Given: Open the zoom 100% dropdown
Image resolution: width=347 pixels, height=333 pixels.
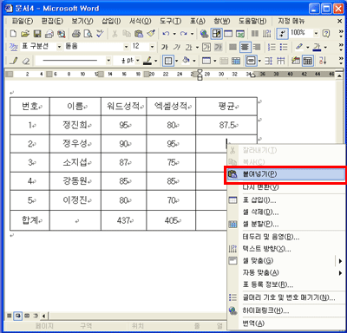Looking at the screenshot, I should (x=316, y=34).
